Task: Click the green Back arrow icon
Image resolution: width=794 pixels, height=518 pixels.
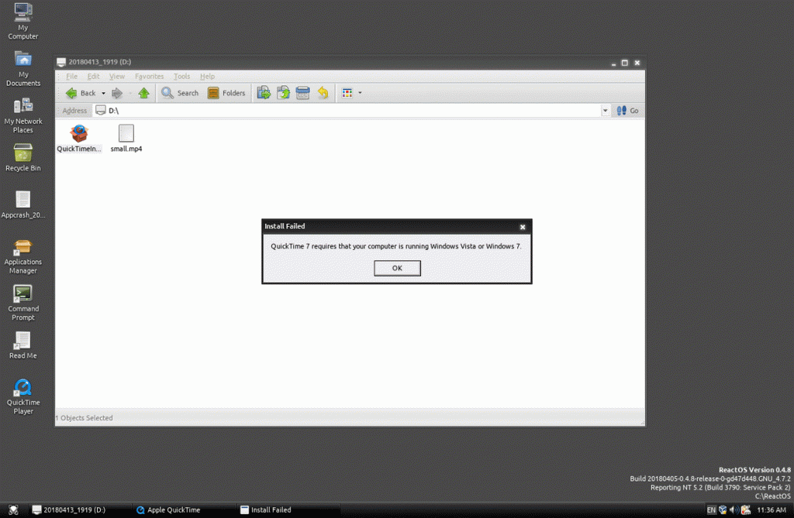Action: [x=71, y=93]
